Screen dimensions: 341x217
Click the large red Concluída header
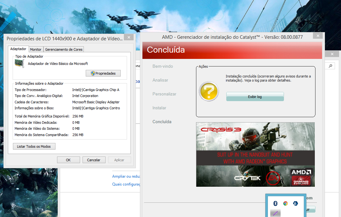[166, 50]
